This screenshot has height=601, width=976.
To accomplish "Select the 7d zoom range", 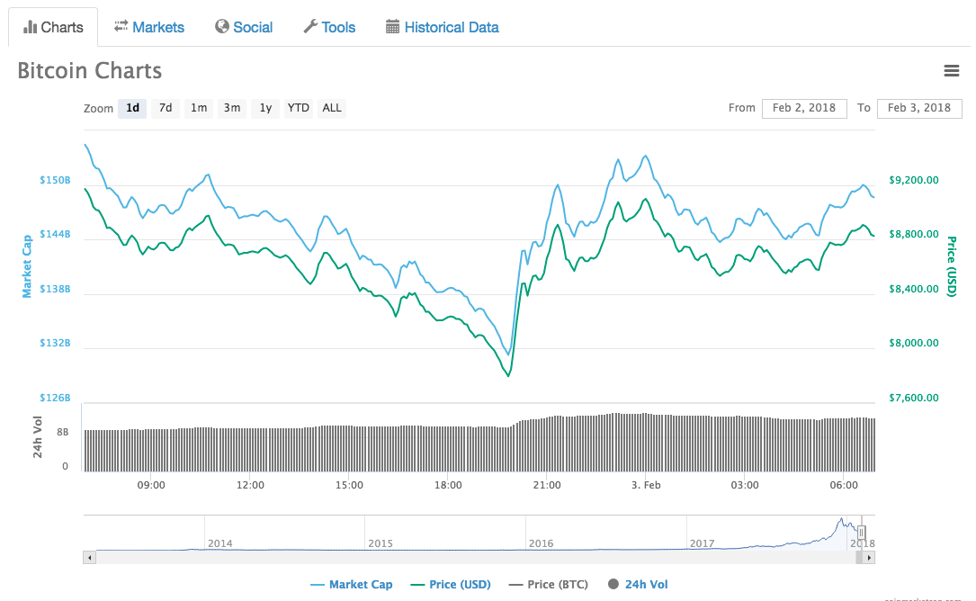I will click(x=166, y=108).
